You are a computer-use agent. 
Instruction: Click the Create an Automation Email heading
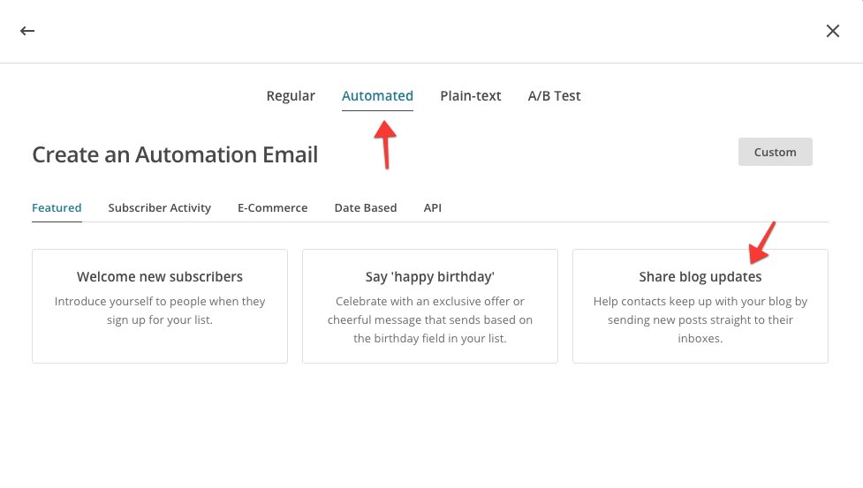coord(175,155)
